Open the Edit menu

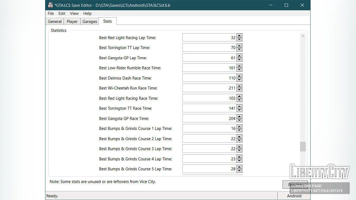62,13
